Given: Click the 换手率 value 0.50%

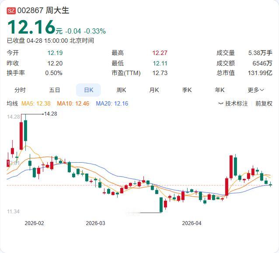Looking at the screenshot, I should pos(54,73).
